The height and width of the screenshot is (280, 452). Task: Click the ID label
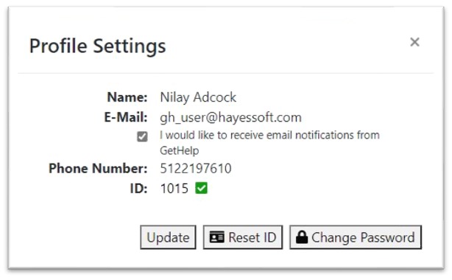(x=138, y=189)
